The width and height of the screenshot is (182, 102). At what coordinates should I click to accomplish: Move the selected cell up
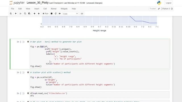click(34, 14)
